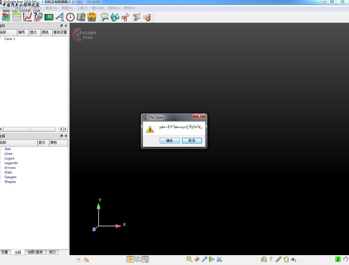Image resolution: width=349 pixels, height=265 pixels.
Task: Switch to the 变量 tab
Action: coord(5,252)
